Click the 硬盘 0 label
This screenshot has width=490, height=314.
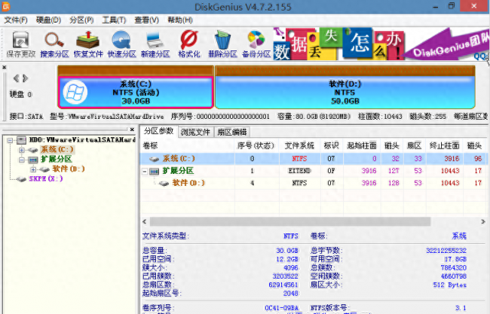(x=20, y=94)
